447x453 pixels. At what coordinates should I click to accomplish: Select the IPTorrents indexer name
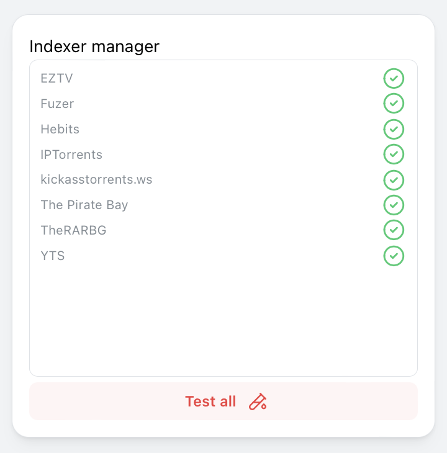71,155
